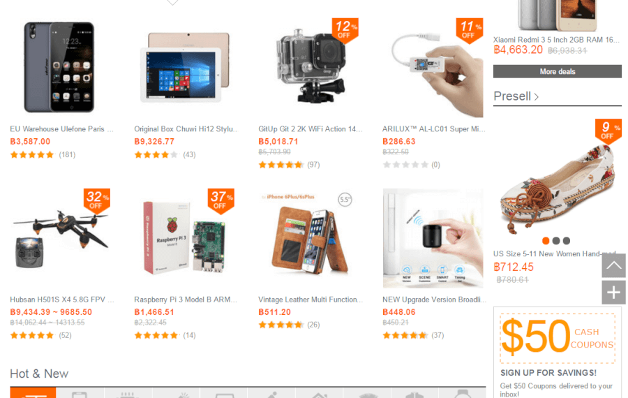
Task: Switch to the third carousel dot
Action: (x=567, y=240)
